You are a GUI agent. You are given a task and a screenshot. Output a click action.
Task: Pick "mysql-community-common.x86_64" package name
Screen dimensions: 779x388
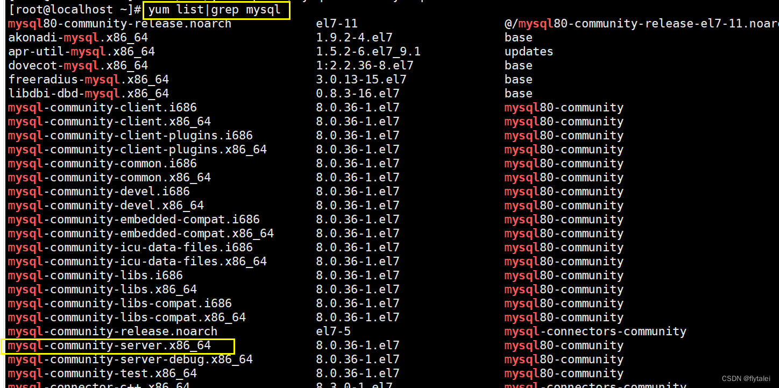(x=109, y=178)
